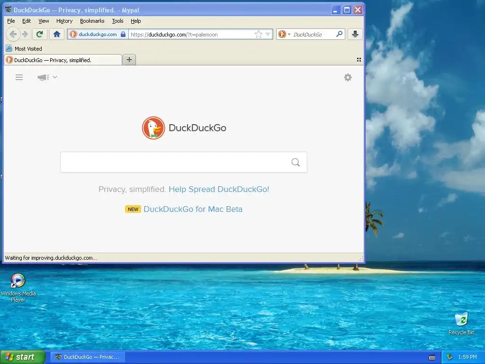Expand the address bar history dropdown arrow
This screenshot has height=364, width=485.
pos(268,34)
